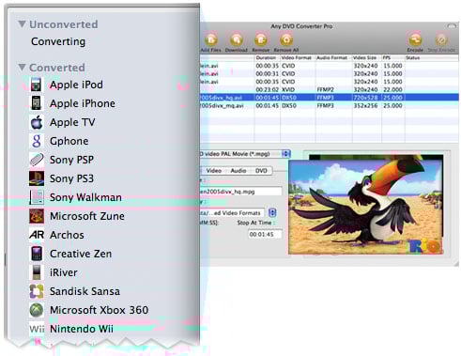The width and height of the screenshot is (461, 356).
Task: Collapse the Converted section triangle
Action: point(22,68)
